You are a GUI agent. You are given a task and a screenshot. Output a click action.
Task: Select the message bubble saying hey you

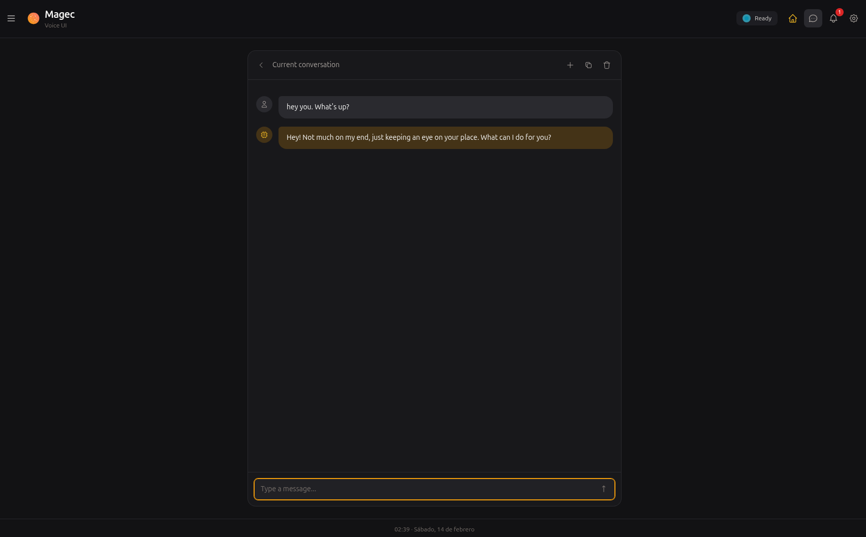(x=445, y=107)
